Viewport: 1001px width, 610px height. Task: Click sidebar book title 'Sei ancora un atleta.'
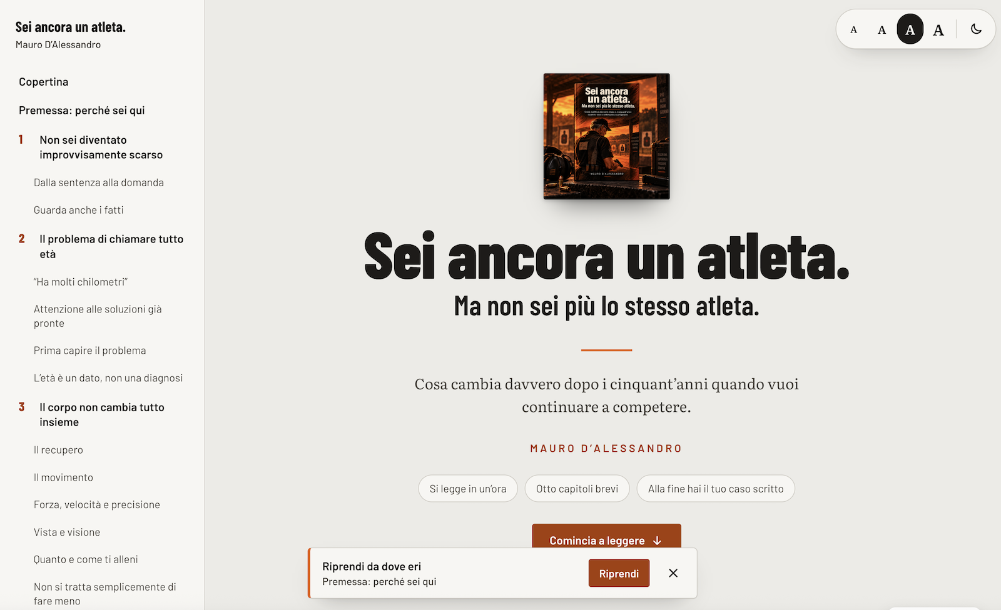71,27
